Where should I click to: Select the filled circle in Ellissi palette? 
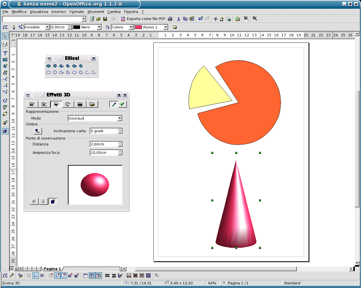click(55, 66)
